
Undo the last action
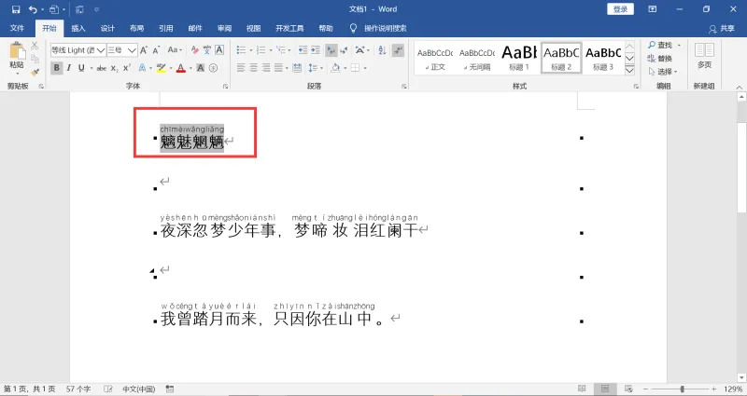coord(33,9)
